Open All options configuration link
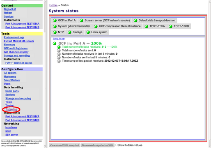 coord(10,73)
